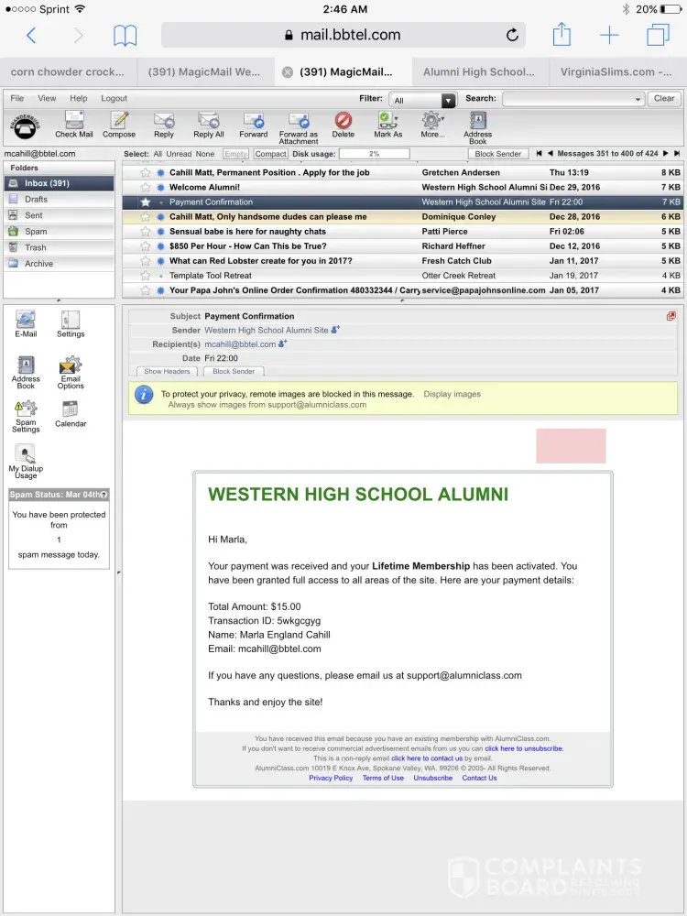Open the Filter All dropdown
Image resolution: width=687 pixels, height=916 pixels.
(x=423, y=101)
